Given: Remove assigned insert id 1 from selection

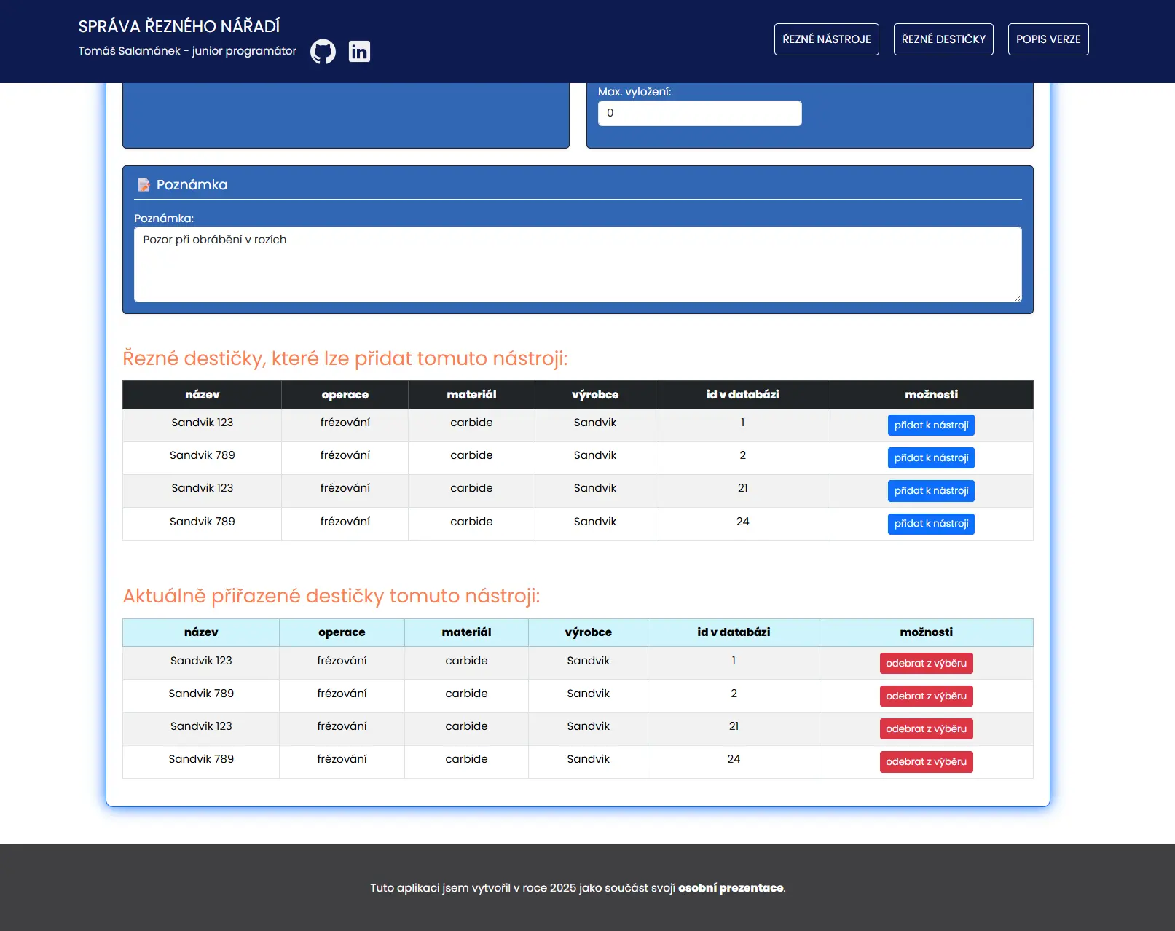Looking at the screenshot, I should 926,664.
